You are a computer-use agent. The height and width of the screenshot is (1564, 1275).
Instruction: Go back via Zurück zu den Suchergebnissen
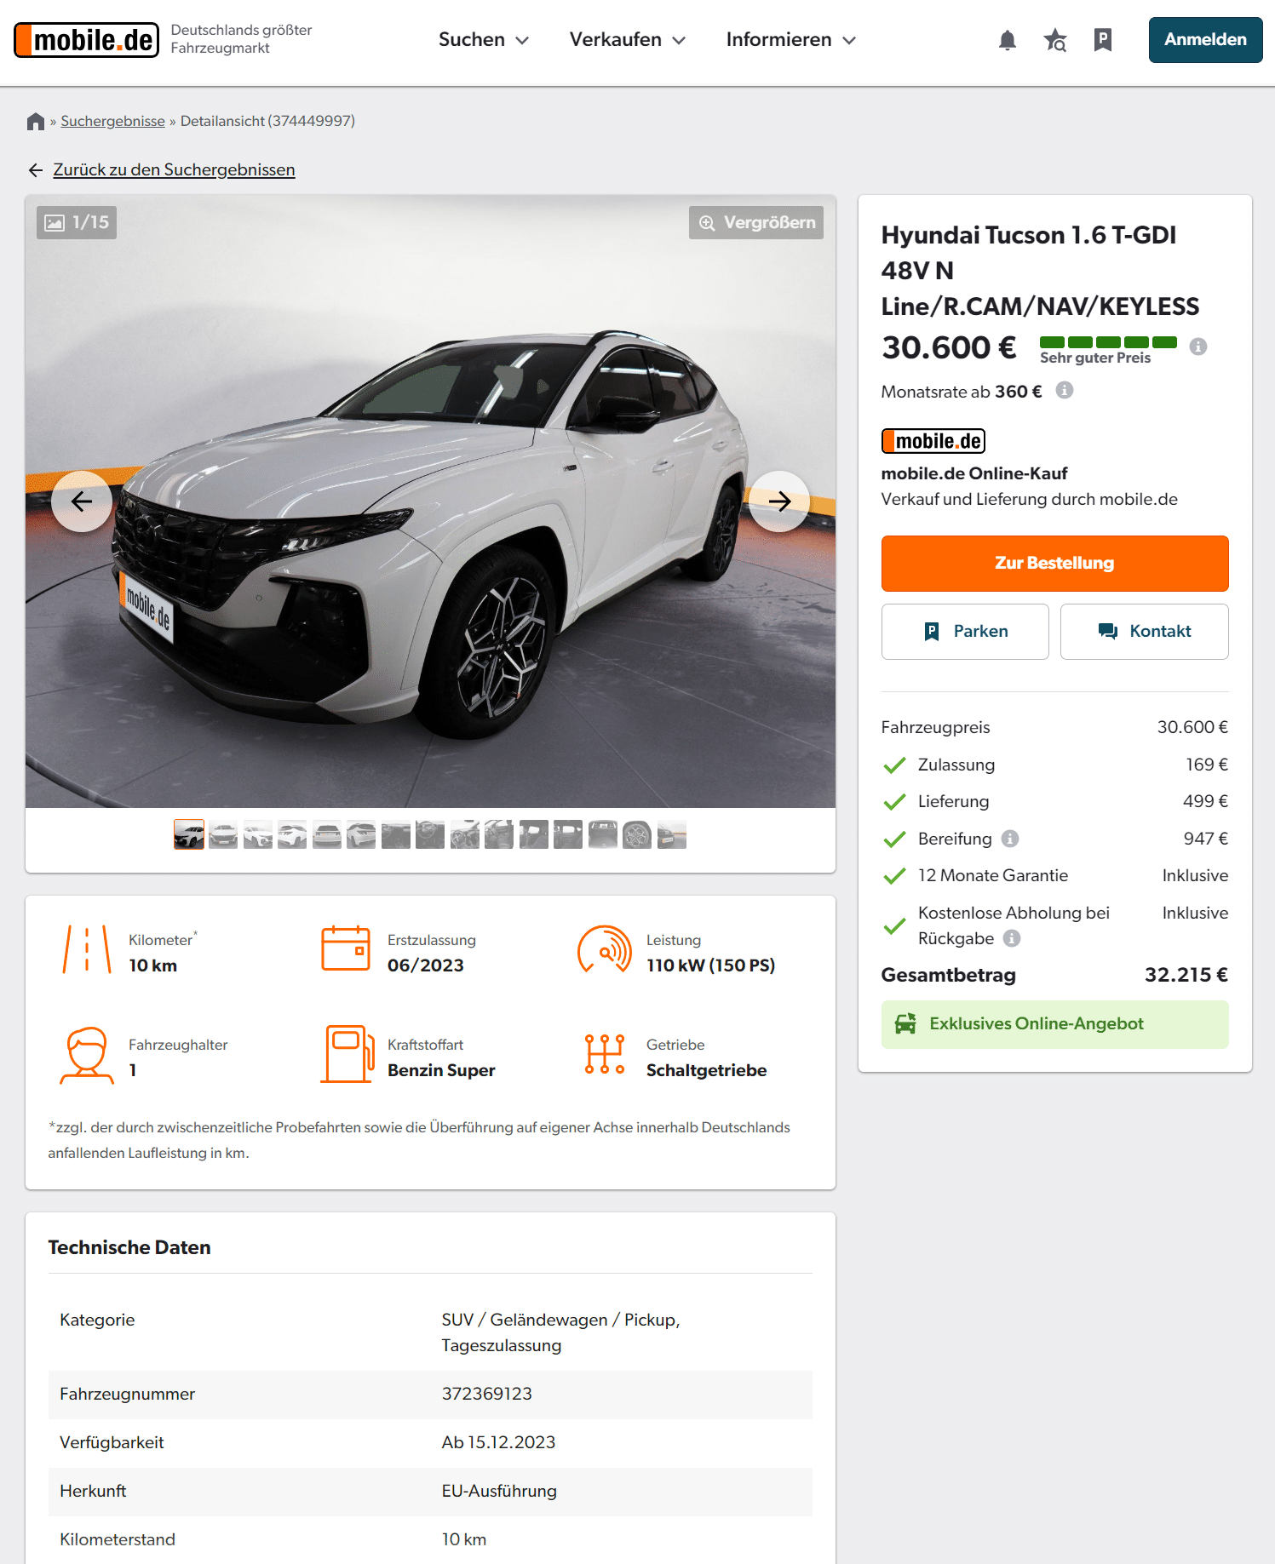174,170
